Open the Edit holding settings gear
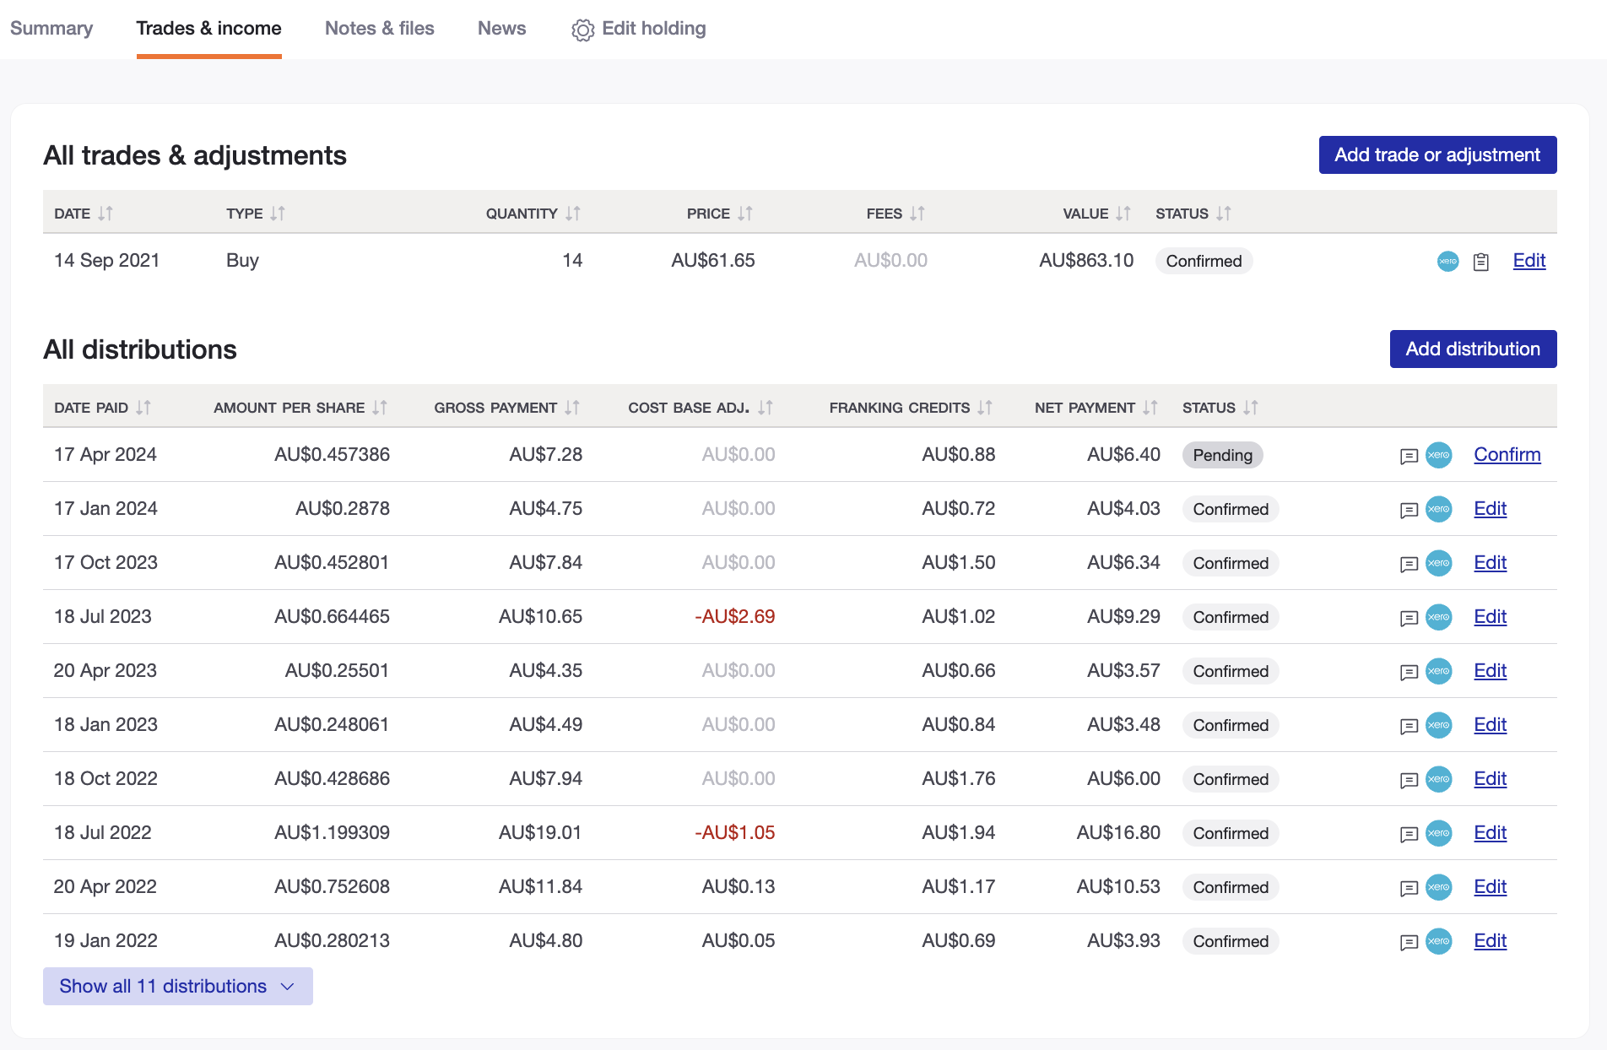 pyautogui.click(x=582, y=28)
